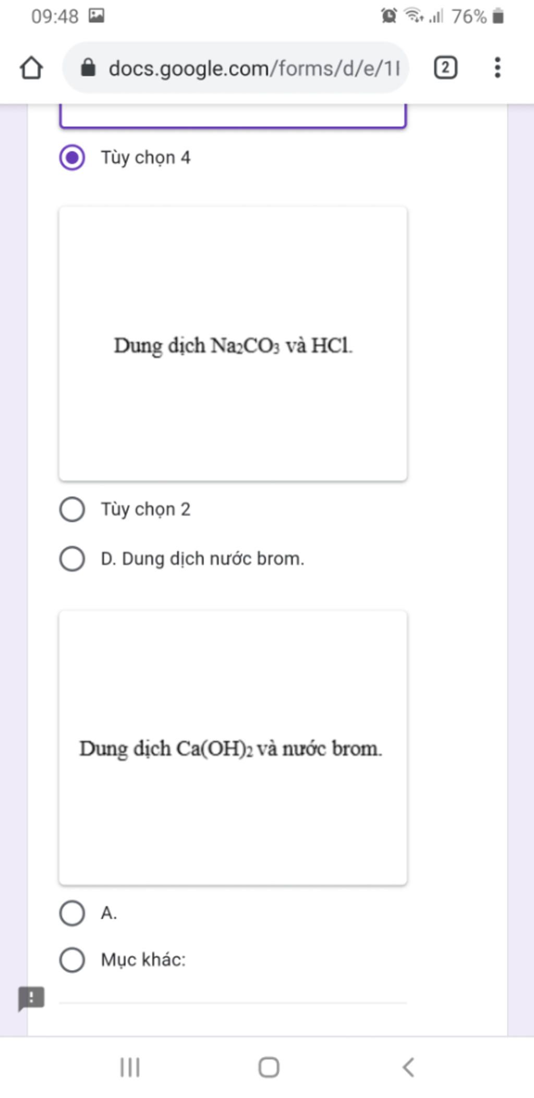Image resolution: width=534 pixels, height=1098 pixels.
Task: Tap the battery indicator in status bar
Action: [498, 16]
